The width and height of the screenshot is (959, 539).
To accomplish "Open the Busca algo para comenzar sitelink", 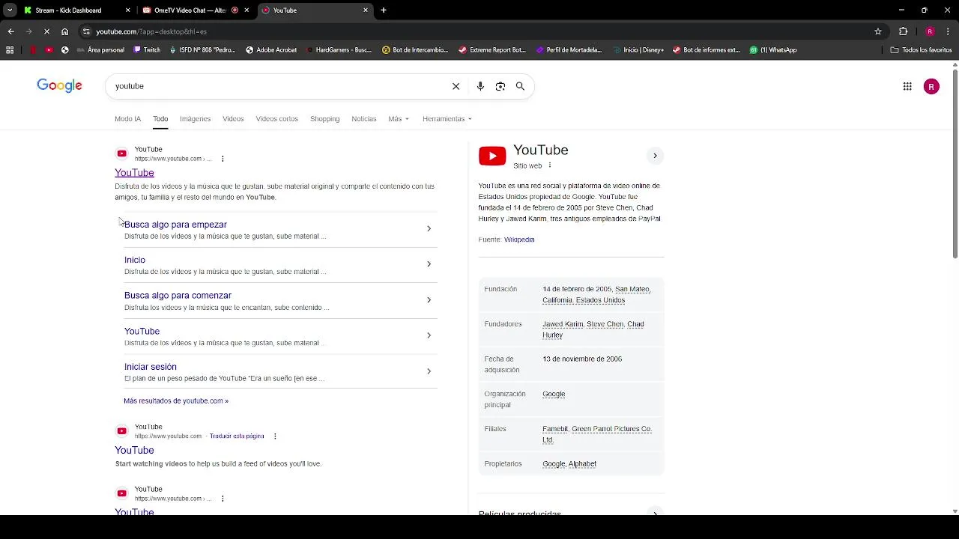I will [x=178, y=296].
